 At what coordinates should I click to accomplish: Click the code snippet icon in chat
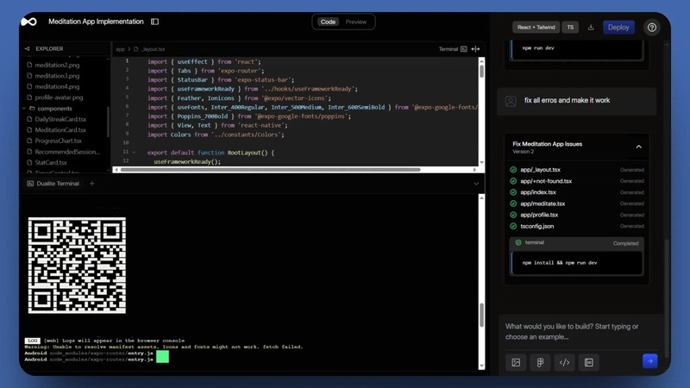(x=564, y=362)
